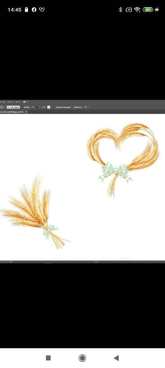Select the wheat bouquet artwork
Screen dimensions: 165x368
pyautogui.click(x=35, y=212)
